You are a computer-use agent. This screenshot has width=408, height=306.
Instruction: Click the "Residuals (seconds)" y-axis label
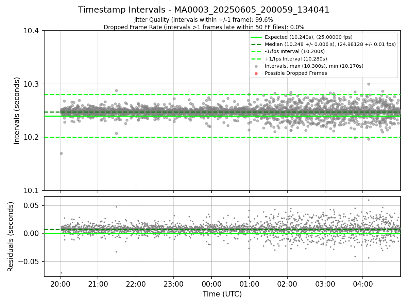point(11,237)
